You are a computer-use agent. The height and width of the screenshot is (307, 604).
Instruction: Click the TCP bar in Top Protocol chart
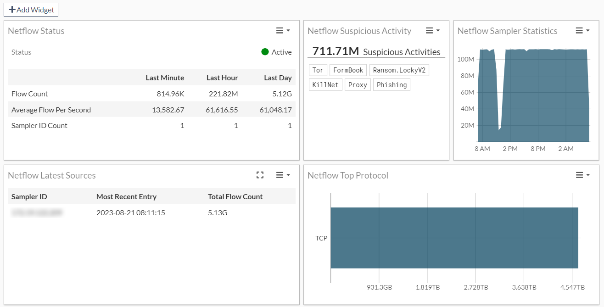[x=454, y=238]
